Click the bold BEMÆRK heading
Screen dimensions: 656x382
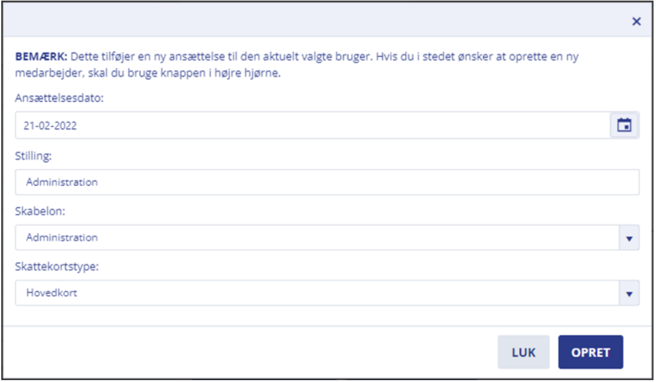[41, 57]
